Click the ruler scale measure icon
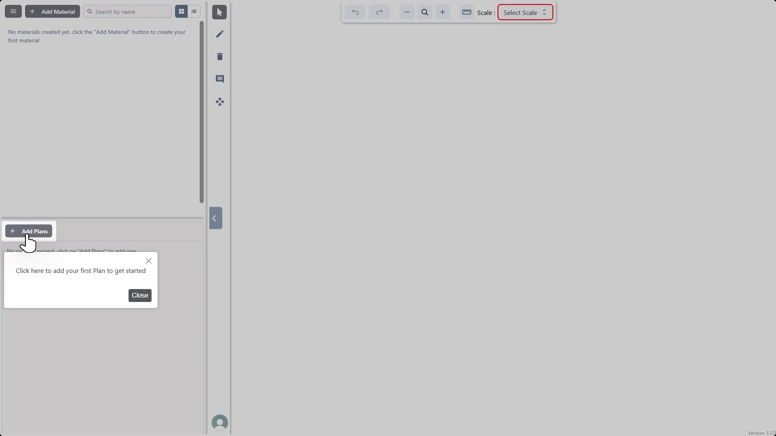 click(x=467, y=13)
